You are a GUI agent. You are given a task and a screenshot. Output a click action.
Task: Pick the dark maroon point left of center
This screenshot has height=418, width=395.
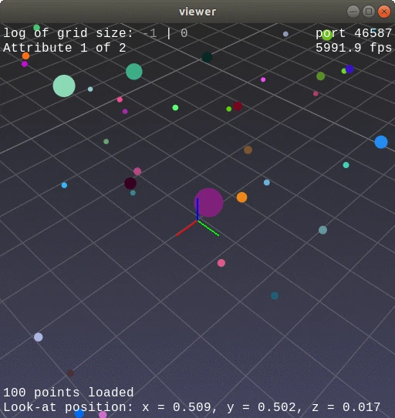[130, 184]
